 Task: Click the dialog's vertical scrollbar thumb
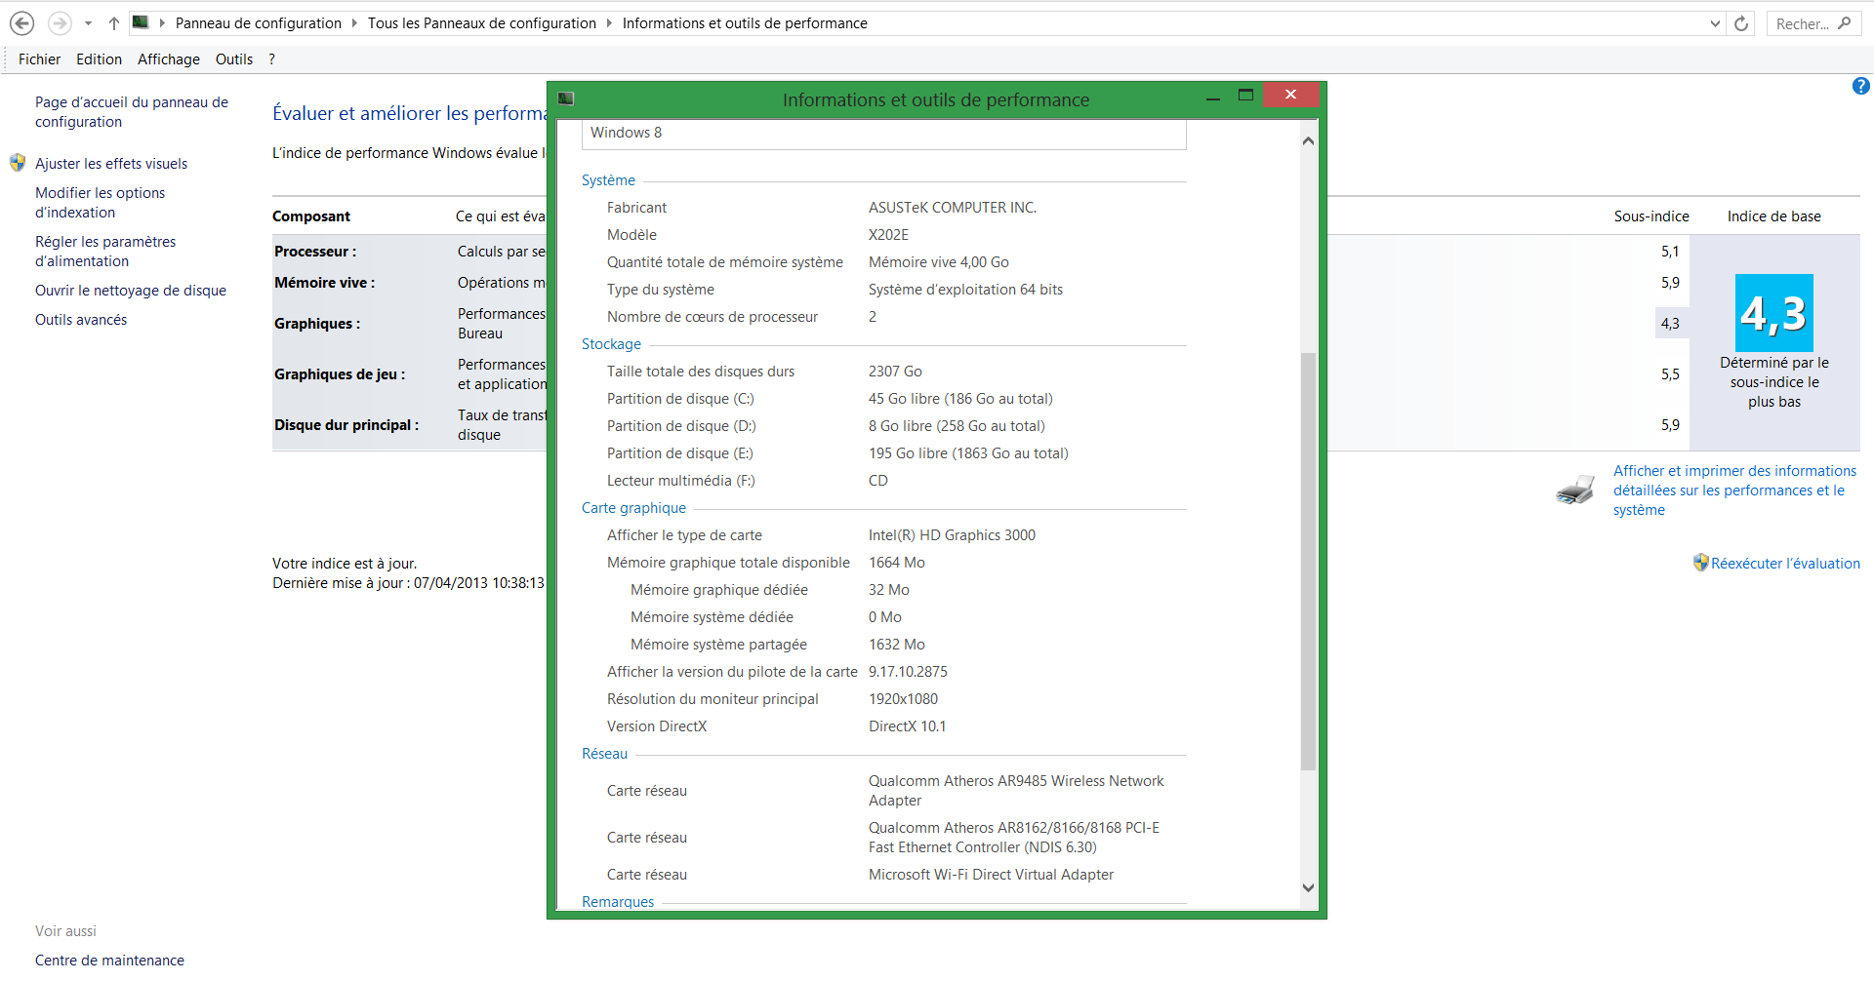tap(1308, 561)
